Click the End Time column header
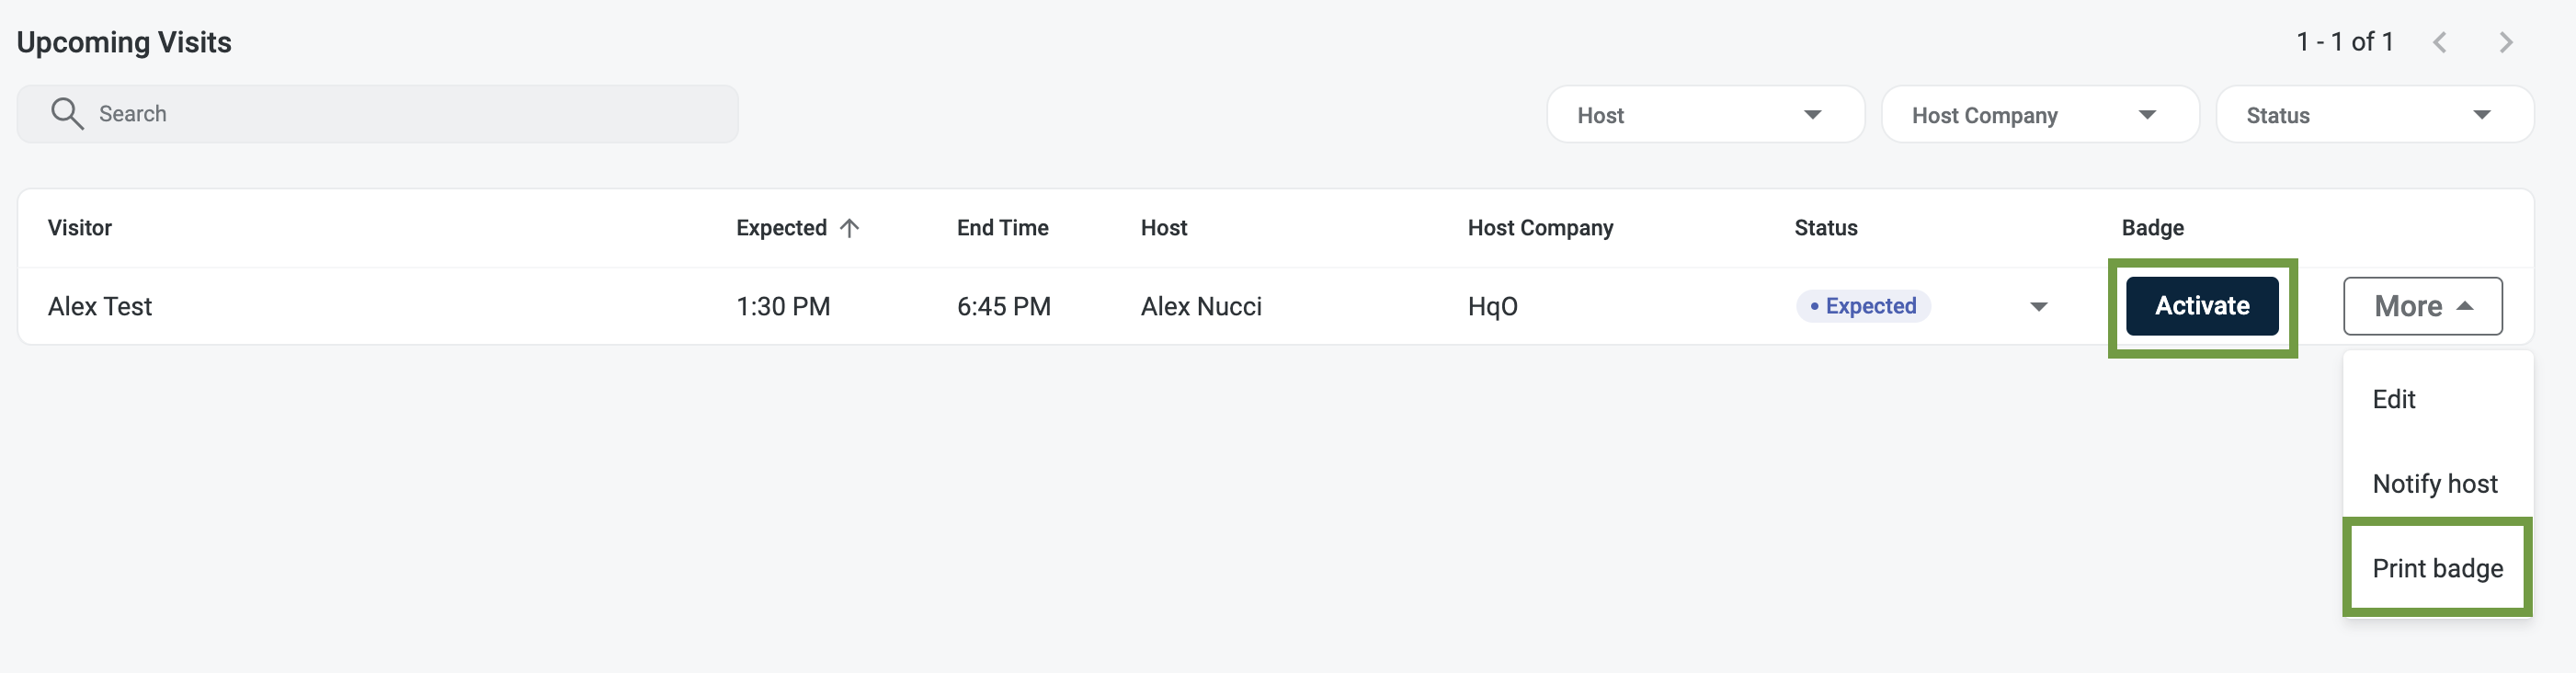 (x=1002, y=228)
